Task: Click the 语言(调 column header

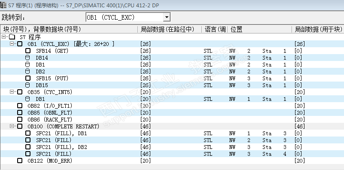Action: point(215,29)
